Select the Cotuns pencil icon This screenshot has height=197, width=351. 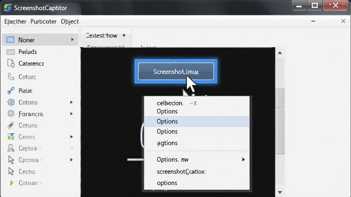tap(11, 125)
